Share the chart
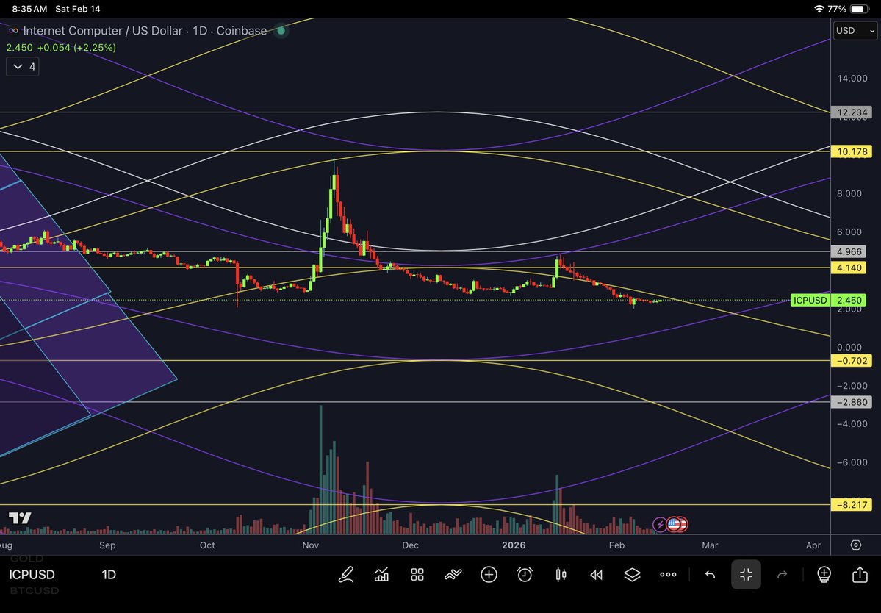This screenshot has height=613, width=881. pos(860,574)
